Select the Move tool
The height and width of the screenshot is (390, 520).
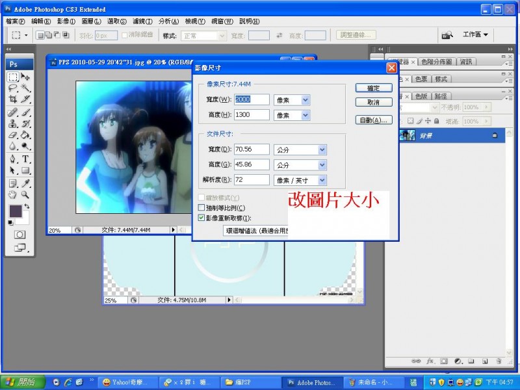point(25,77)
